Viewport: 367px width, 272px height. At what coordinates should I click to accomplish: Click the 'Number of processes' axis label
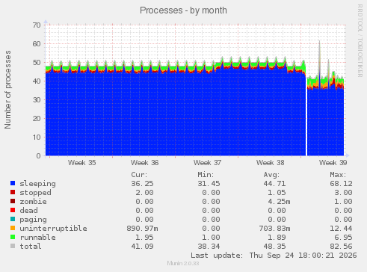pos(7,90)
